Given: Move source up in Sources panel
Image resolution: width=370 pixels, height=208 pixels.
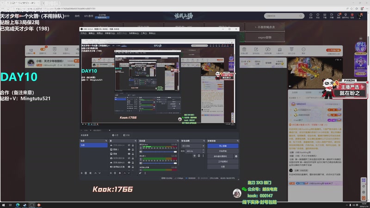Looking at the screenshot, I should click(124, 173).
